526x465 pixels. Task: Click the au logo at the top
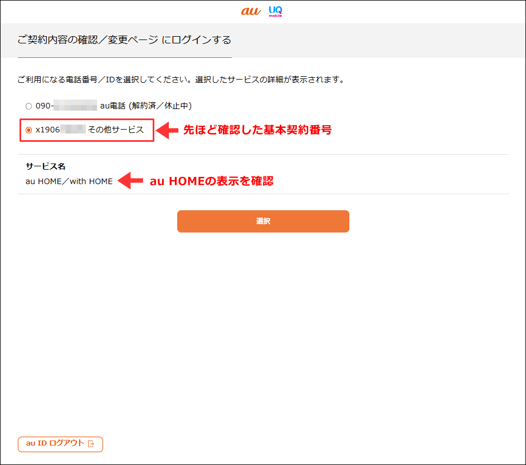point(251,10)
